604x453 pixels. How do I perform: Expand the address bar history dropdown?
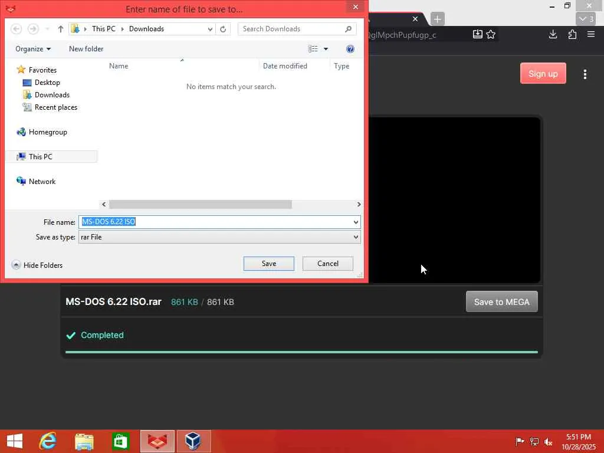tap(210, 29)
